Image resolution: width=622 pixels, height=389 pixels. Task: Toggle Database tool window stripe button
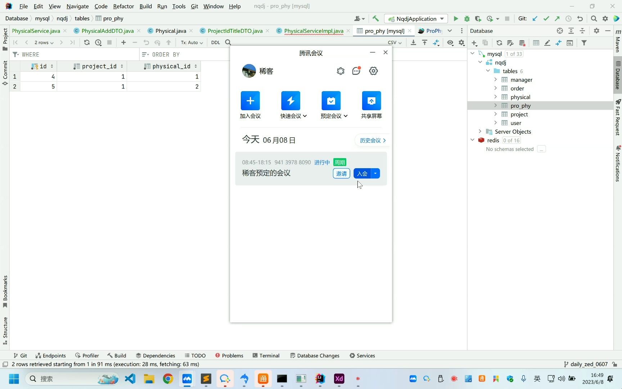[618, 75]
